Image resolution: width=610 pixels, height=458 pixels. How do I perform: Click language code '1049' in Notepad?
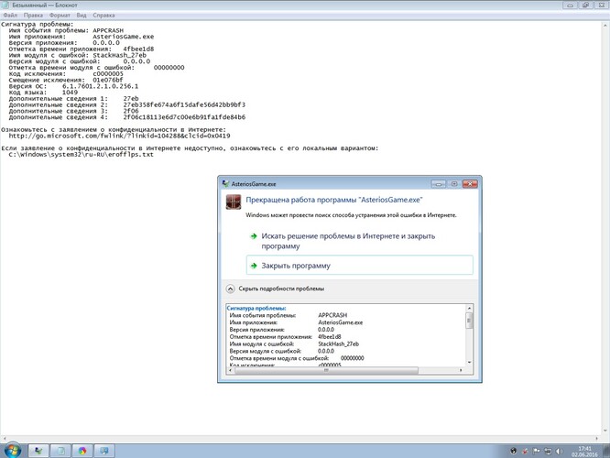tap(70, 93)
